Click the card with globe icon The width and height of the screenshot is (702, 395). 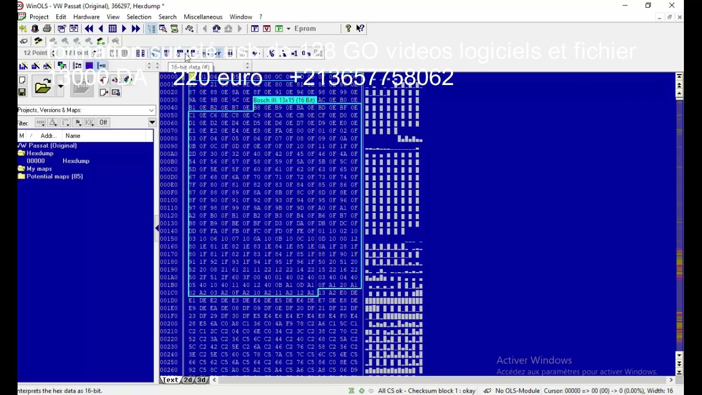point(116,92)
